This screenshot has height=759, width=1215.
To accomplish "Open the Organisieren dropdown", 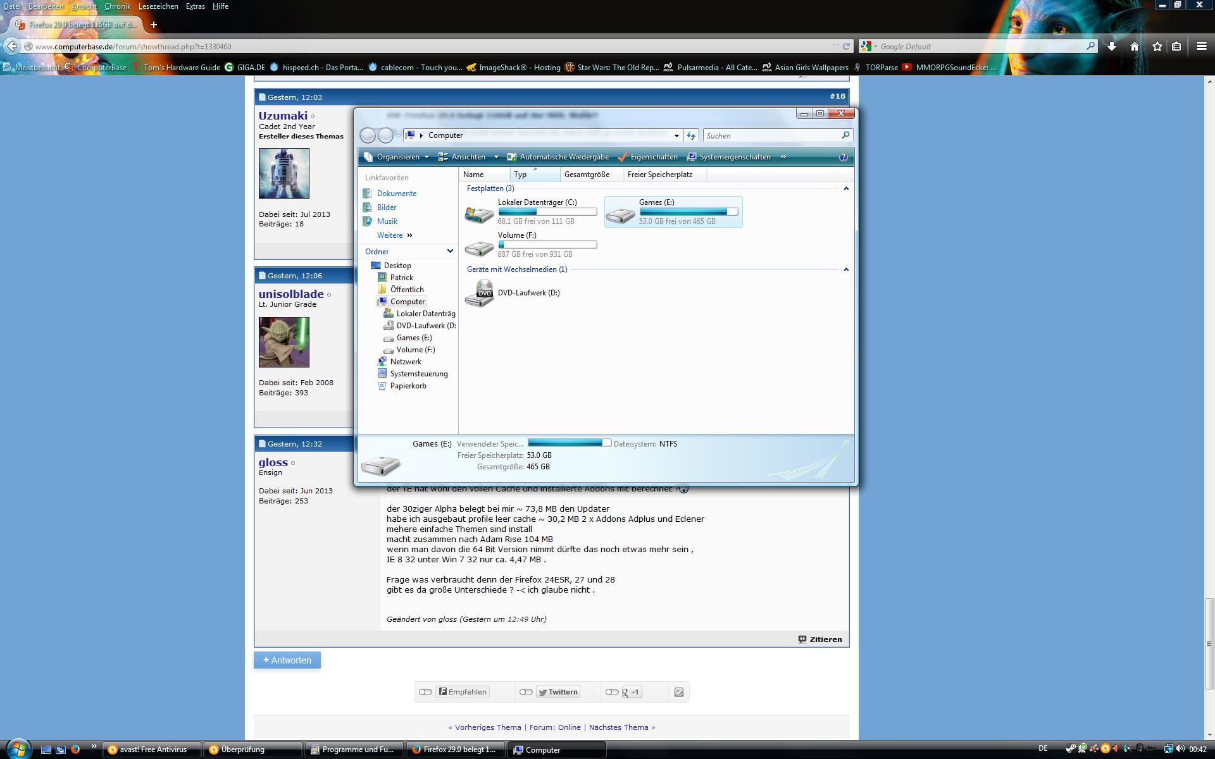I will 397,157.
